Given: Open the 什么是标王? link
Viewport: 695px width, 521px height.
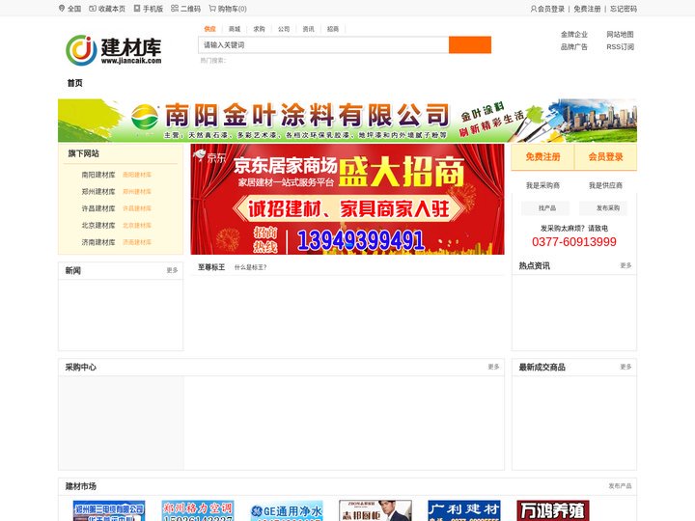Looking at the screenshot, I should (250, 267).
